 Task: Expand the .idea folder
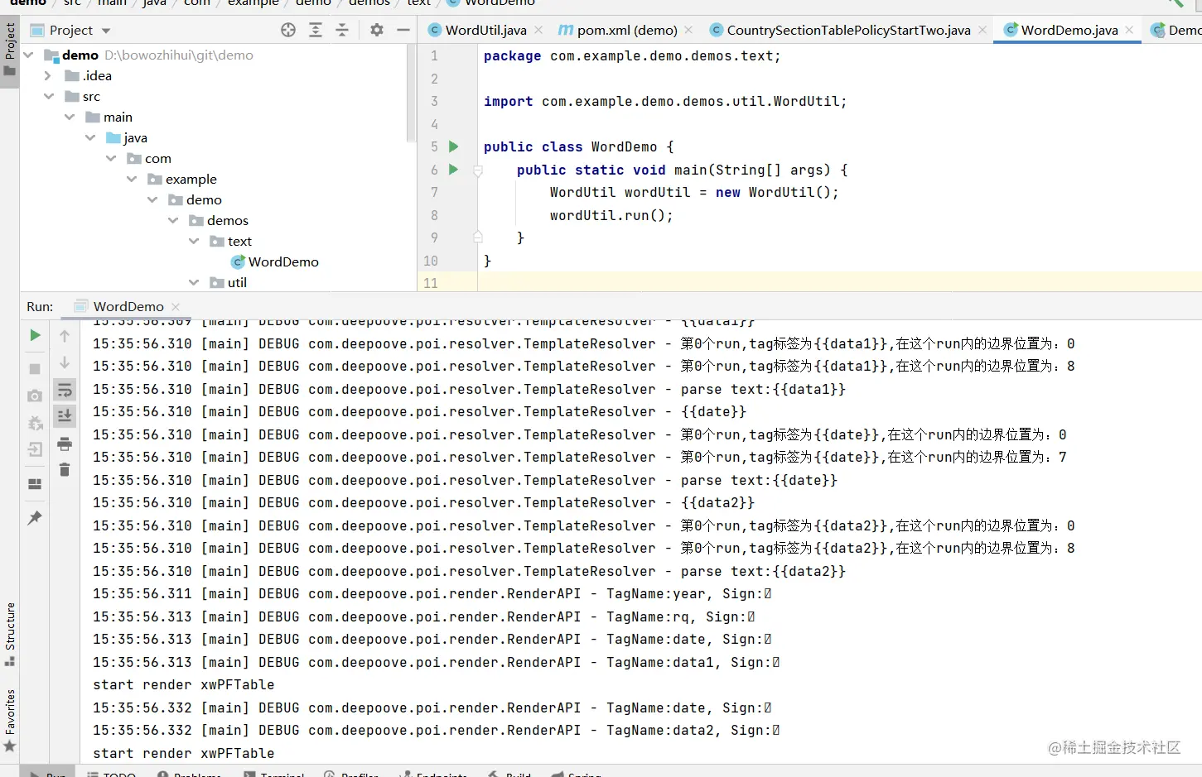click(x=47, y=75)
